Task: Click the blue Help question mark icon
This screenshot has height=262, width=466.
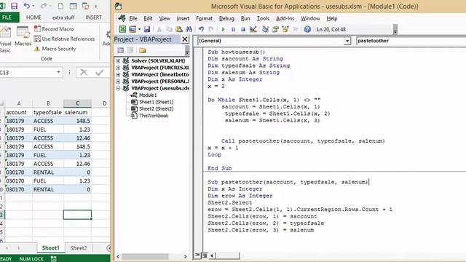Action: click(x=307, y=29)
